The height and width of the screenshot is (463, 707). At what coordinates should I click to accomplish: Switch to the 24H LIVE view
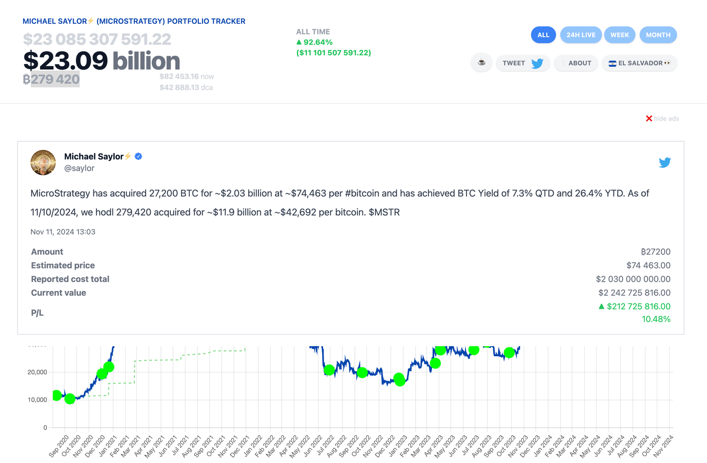click(580, 35)
